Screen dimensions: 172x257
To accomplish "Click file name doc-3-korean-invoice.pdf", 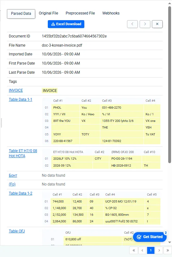I will (62, 45).
